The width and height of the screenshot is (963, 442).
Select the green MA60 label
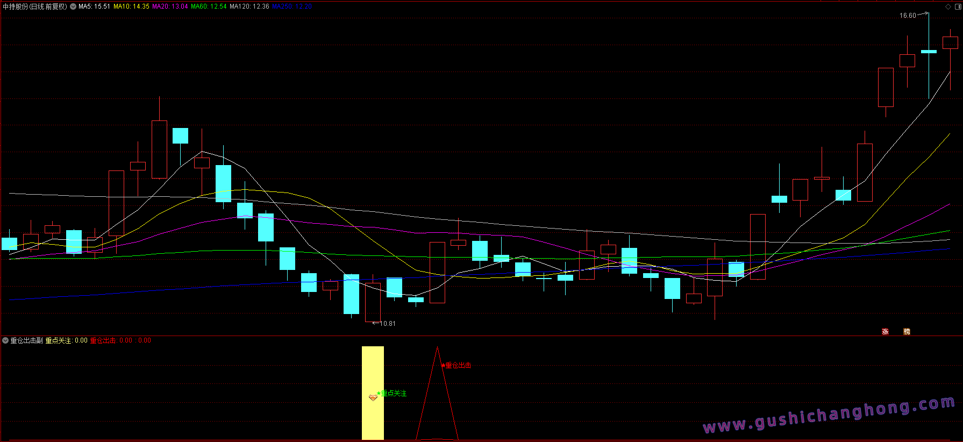coord(209,6)
